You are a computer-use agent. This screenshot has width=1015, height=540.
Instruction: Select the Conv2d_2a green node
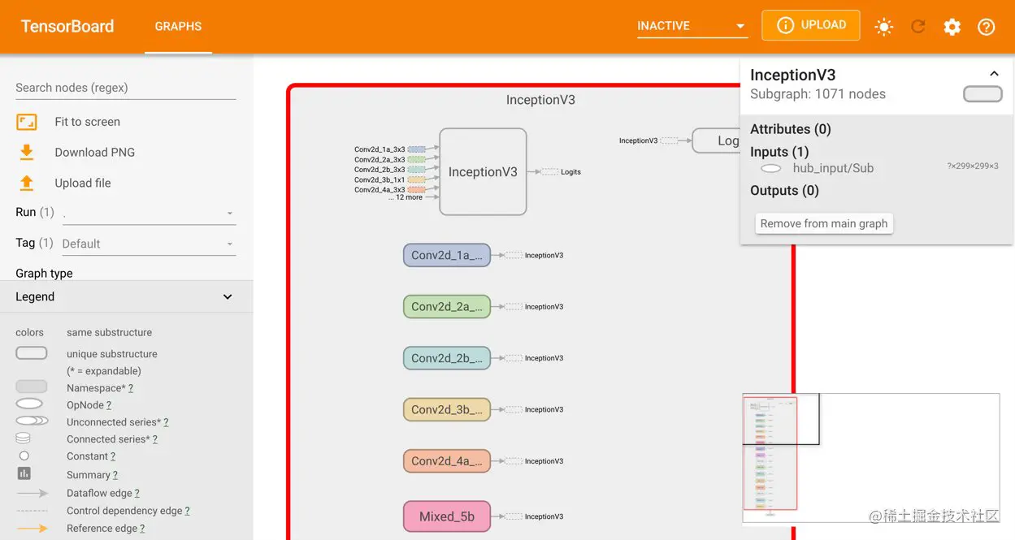coord(447,306)
